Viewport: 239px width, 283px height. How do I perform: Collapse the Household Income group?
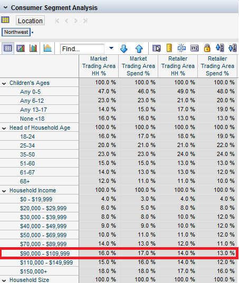[4, 191]
